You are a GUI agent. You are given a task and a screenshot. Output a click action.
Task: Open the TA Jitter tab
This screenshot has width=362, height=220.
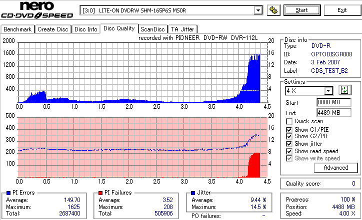click(182, 29)
